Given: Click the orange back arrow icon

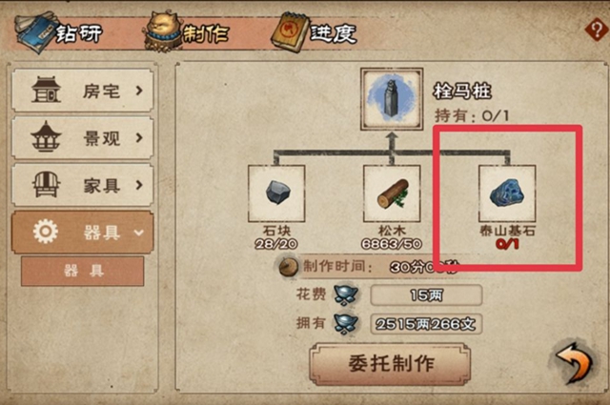Looking at the screenshot, I should click(575, 362).
